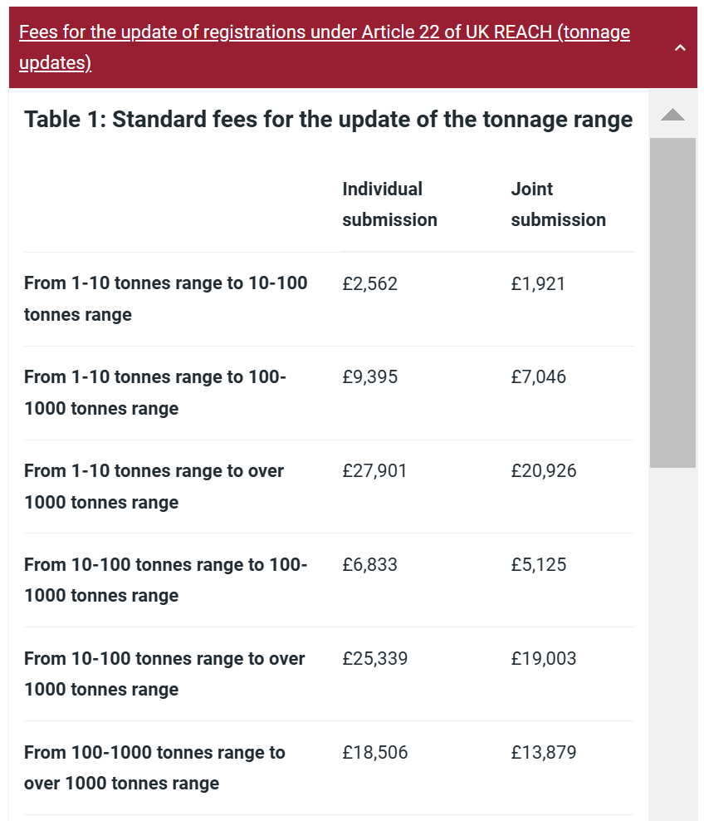704x821 pixels.
Task: Click the £1,921 joint fee cell
Action: [538, 284]
